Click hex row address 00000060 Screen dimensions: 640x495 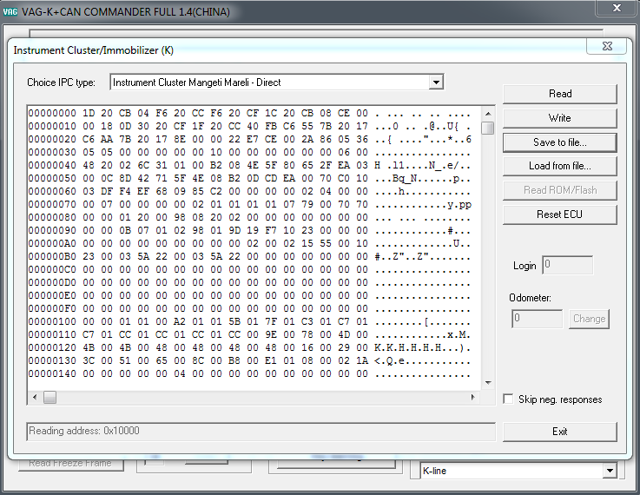[x=52, y=192]
